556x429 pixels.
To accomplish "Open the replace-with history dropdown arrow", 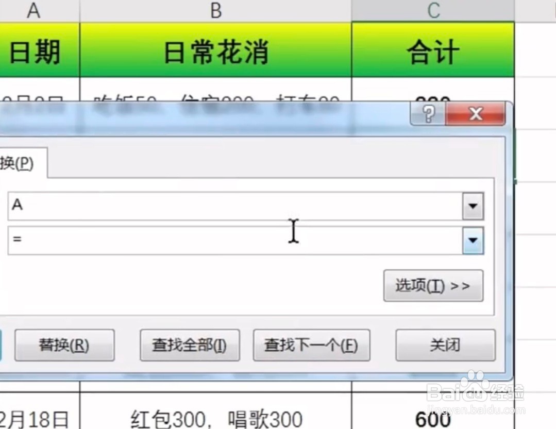I will click(473, 241).
